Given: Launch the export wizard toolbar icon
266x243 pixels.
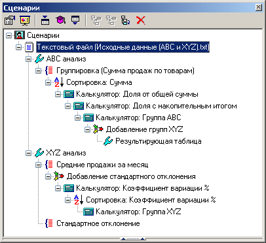Looking at the screenshot, I should point(75,20).
